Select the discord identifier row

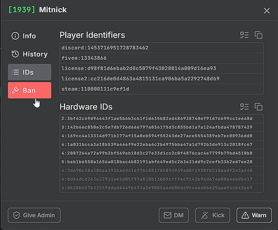(x=161, y=48)
